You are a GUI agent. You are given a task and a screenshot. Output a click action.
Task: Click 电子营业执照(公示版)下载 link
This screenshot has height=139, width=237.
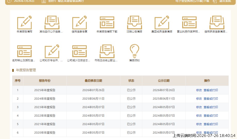point(192,1)
